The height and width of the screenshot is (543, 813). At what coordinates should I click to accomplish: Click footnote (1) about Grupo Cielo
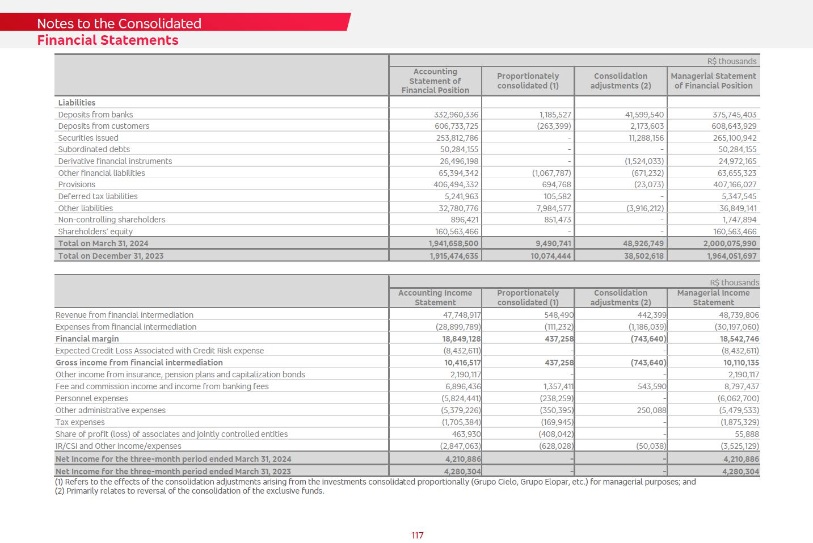pos(375,482)
